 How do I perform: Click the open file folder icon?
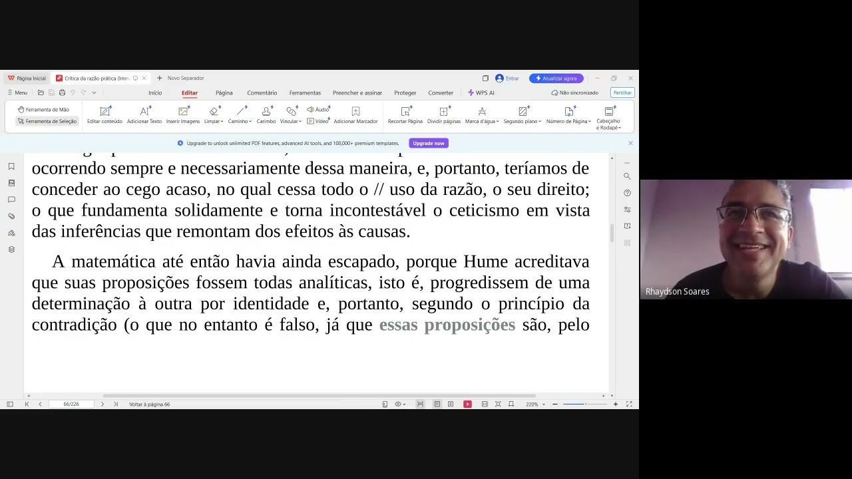pos(41,92)
